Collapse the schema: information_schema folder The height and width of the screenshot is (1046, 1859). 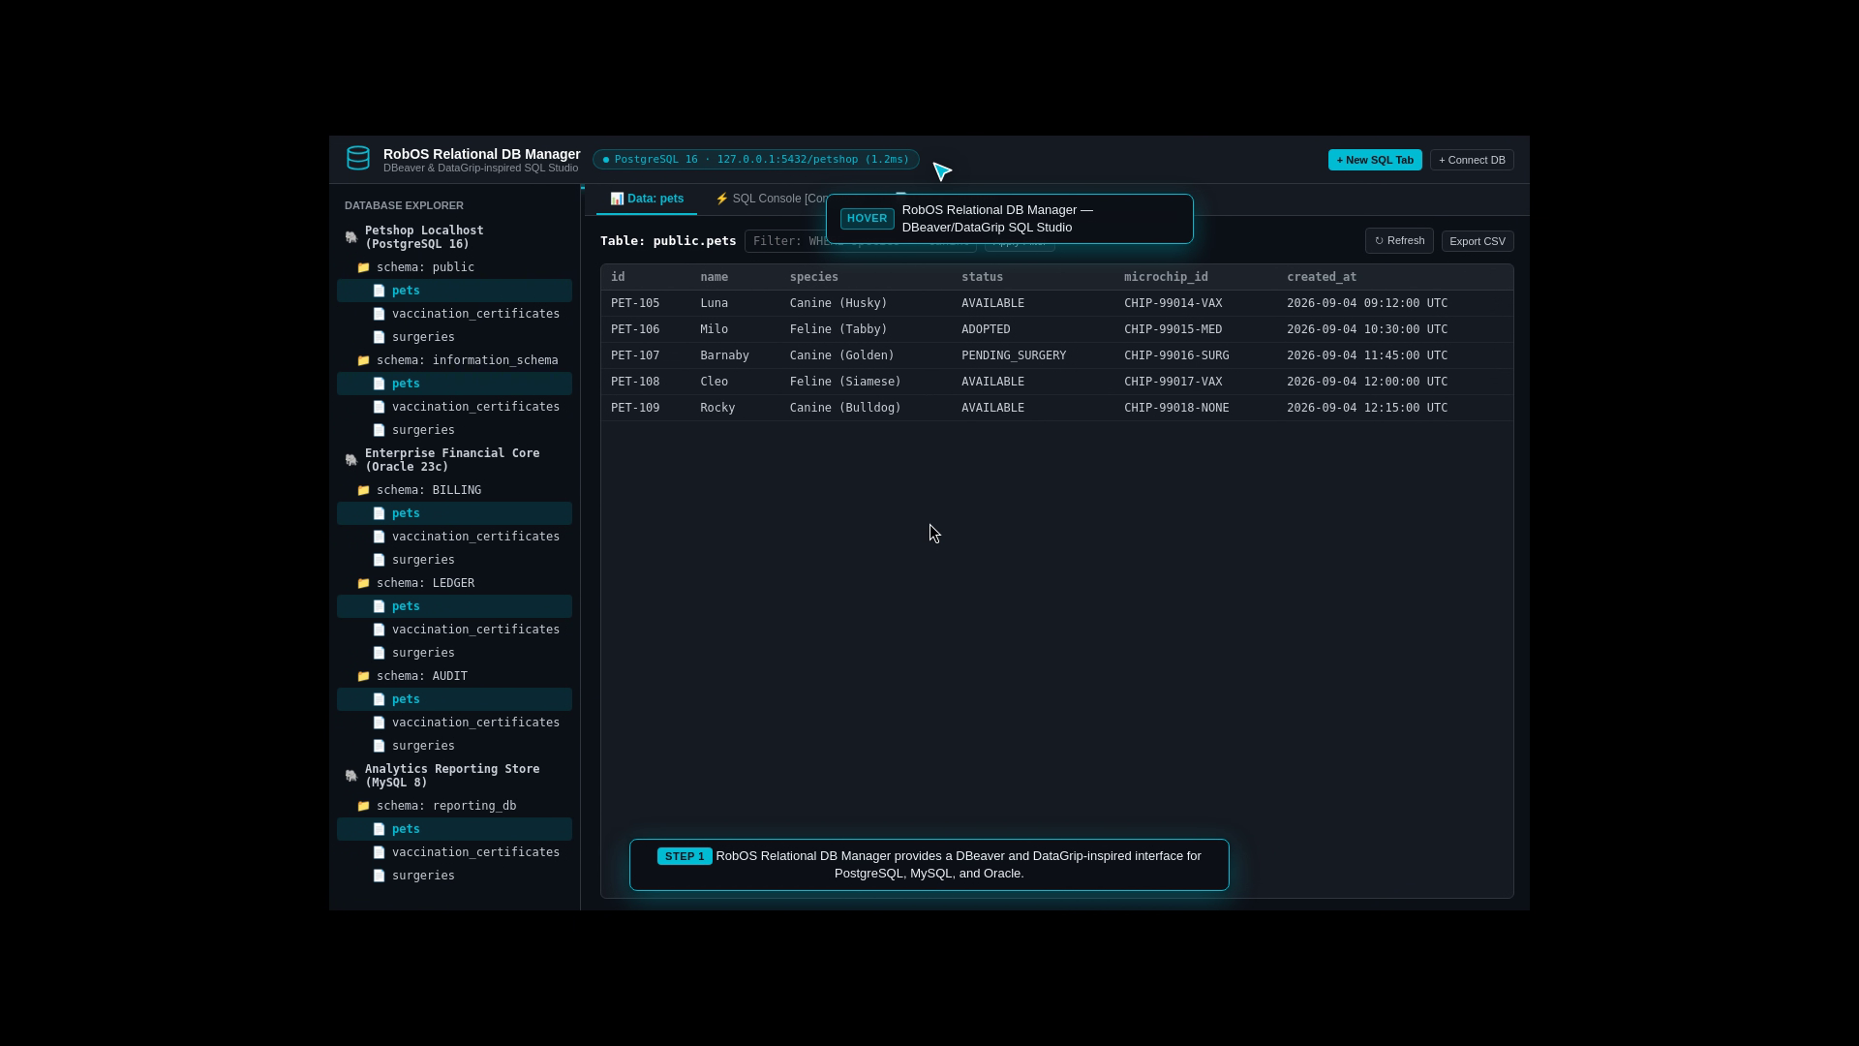pos(454,360)
